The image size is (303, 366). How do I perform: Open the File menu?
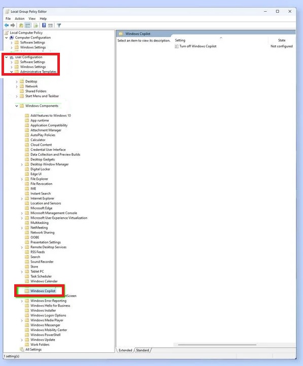point(8,18)
